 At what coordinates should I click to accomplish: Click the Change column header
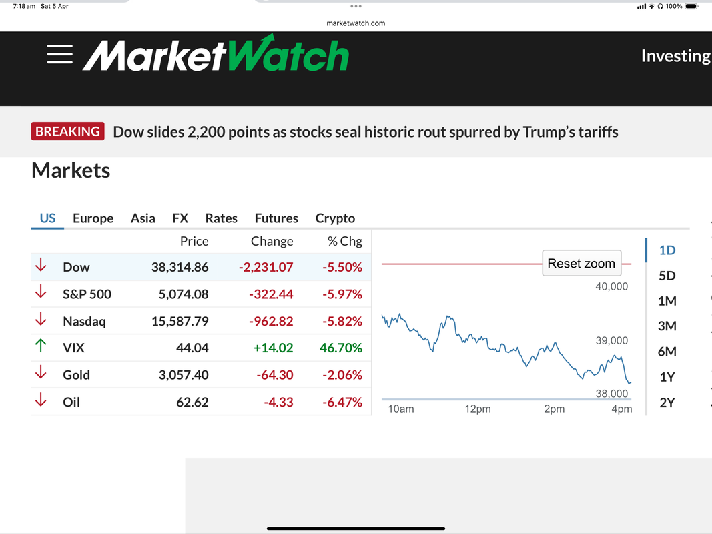[272, 241]
